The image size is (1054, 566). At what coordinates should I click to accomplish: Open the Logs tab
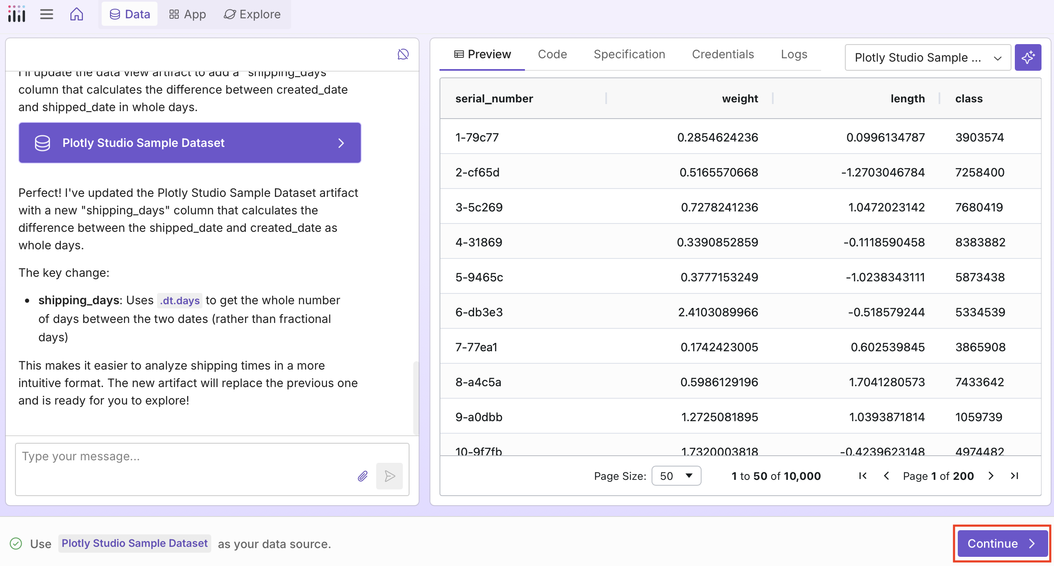pos(794,54)
